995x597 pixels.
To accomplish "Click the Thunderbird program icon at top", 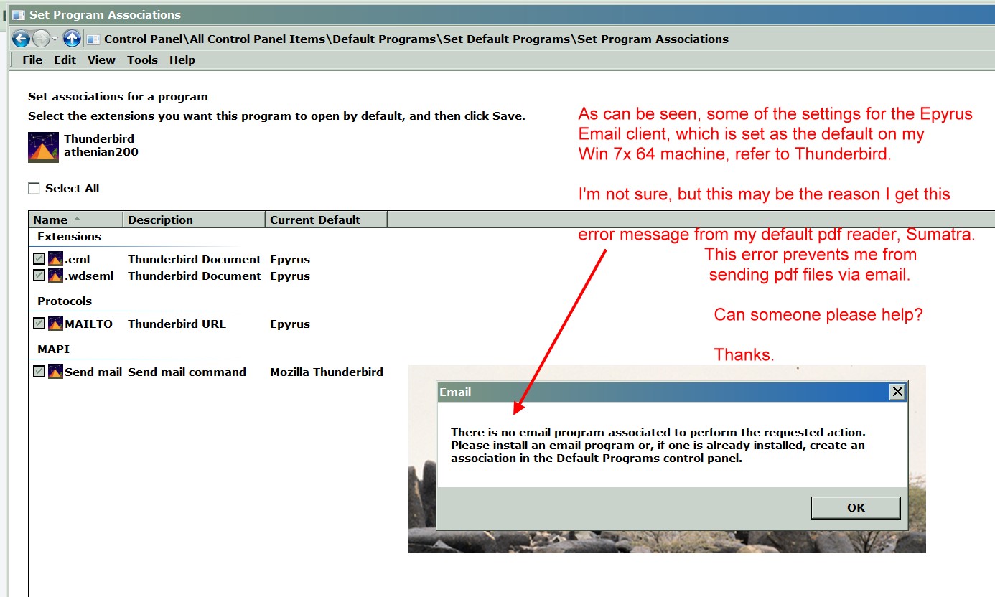I will pyautogui.click(x=43, y=147).
